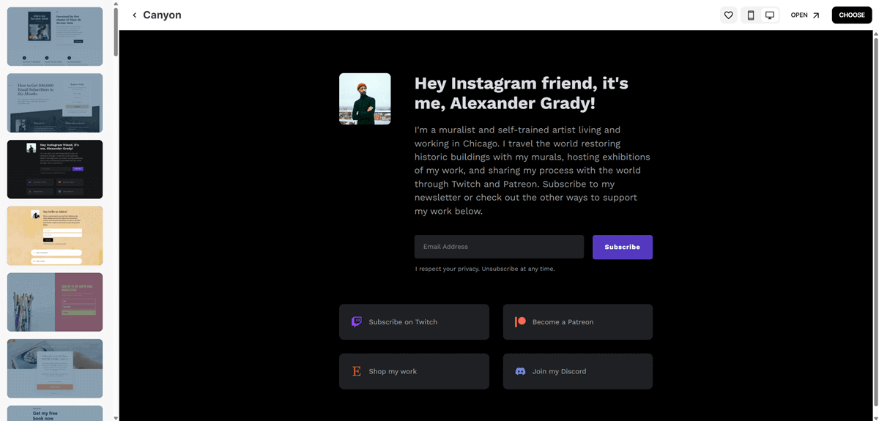Click the Twitch logo icon

[357, 322]
